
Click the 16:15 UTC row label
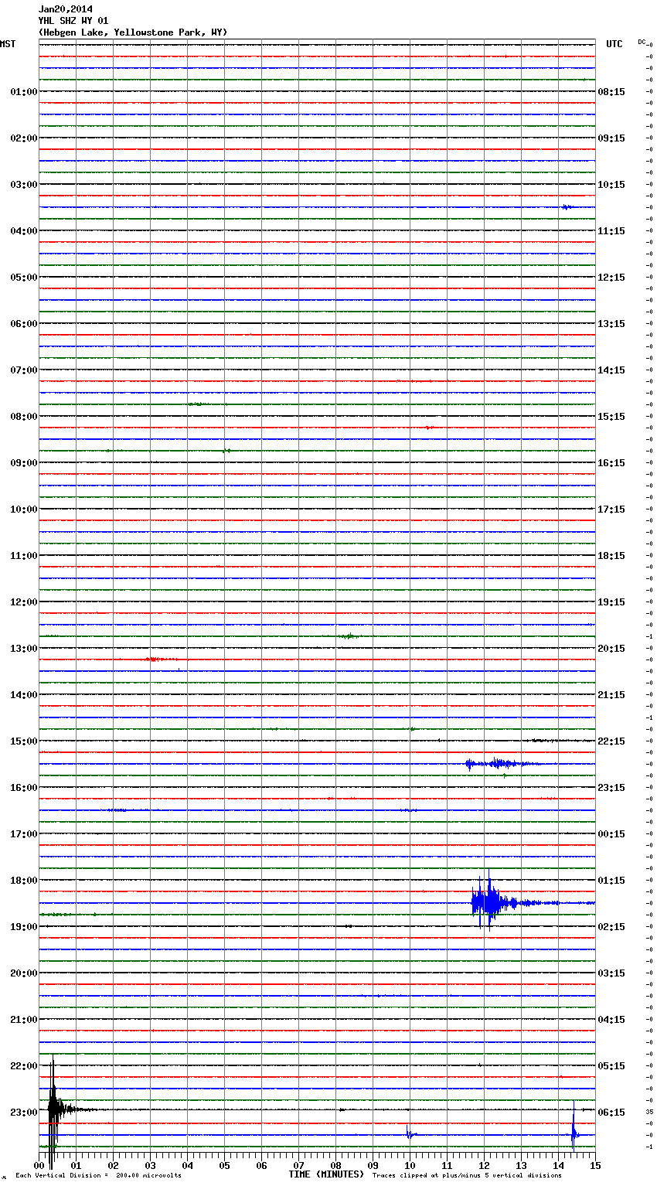click(611, 463)
